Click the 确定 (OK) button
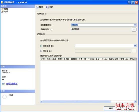 [111, 108]
